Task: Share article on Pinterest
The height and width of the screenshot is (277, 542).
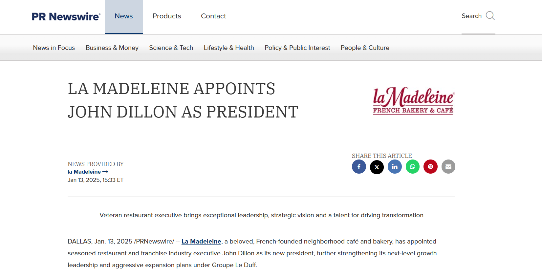Action: [430, 167]
